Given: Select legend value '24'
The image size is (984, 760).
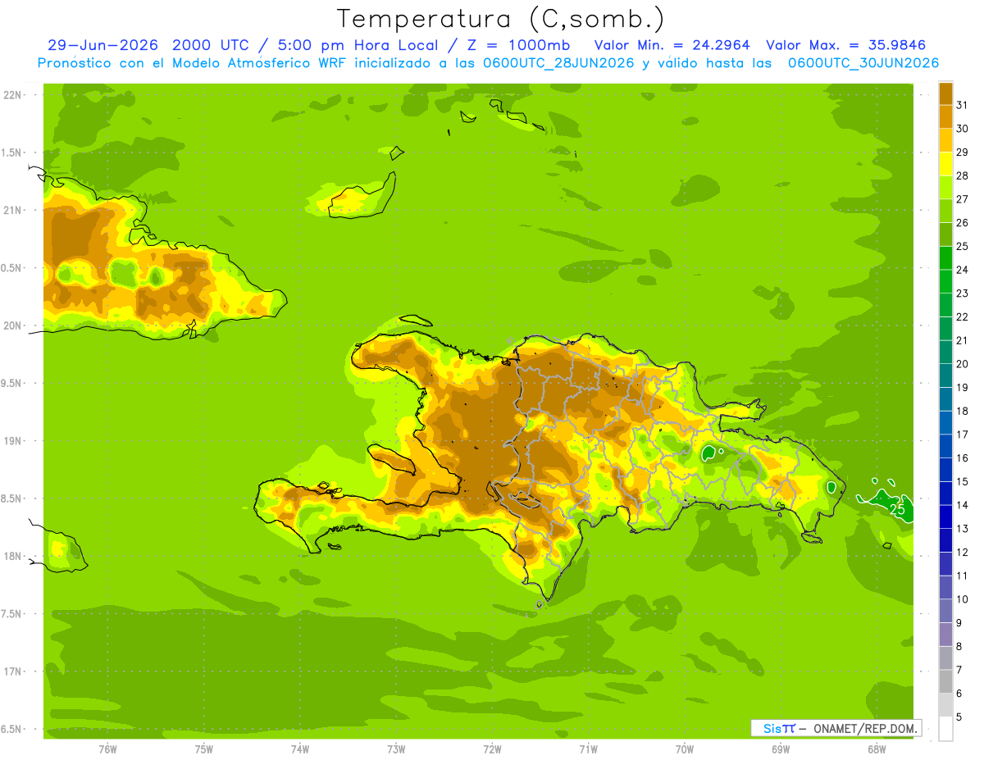Looking at the screenshot, I should pyautogui.click(x=963, y=270).
